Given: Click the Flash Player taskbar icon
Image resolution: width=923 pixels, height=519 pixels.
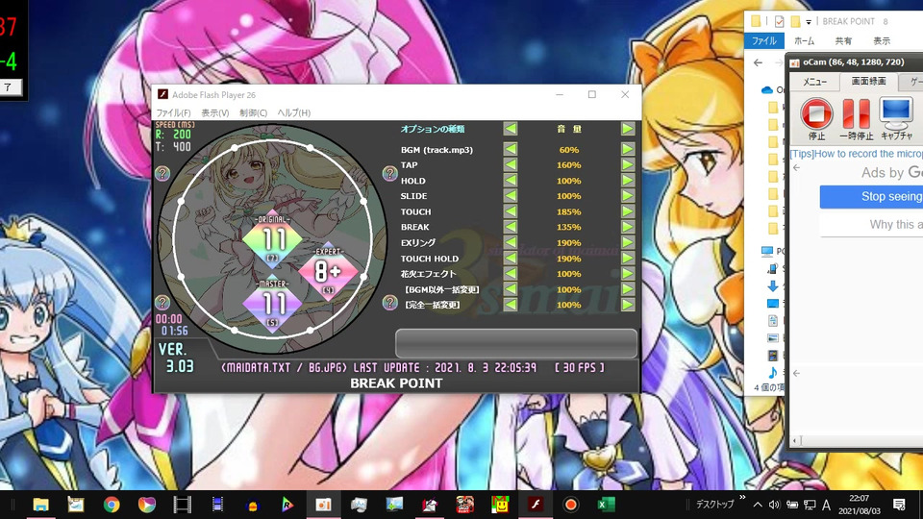Looking at the screenshot, I should [536, 505].
